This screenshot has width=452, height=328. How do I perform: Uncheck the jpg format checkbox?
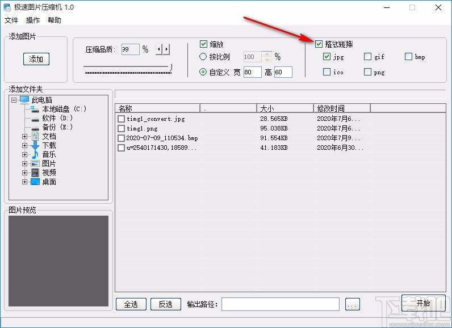327,56
